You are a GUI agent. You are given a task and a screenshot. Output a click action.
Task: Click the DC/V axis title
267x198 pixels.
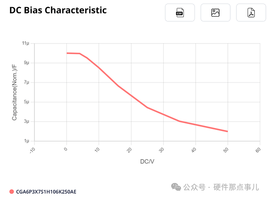(x=147, y=162)
